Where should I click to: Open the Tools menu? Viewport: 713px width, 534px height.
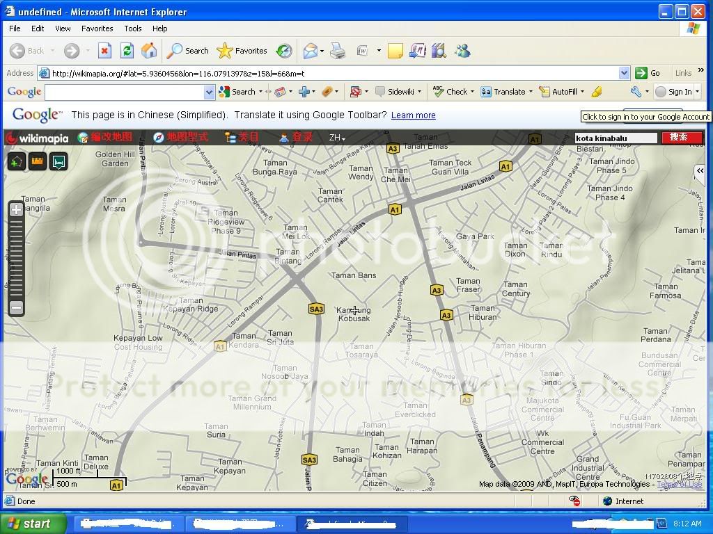coord(132,29)
